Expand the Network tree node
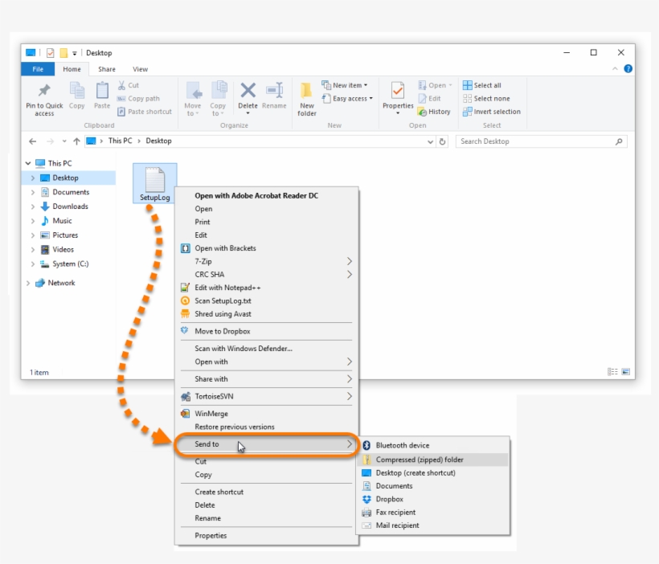The width and height of the screenshot is (659, 564). 28,283
